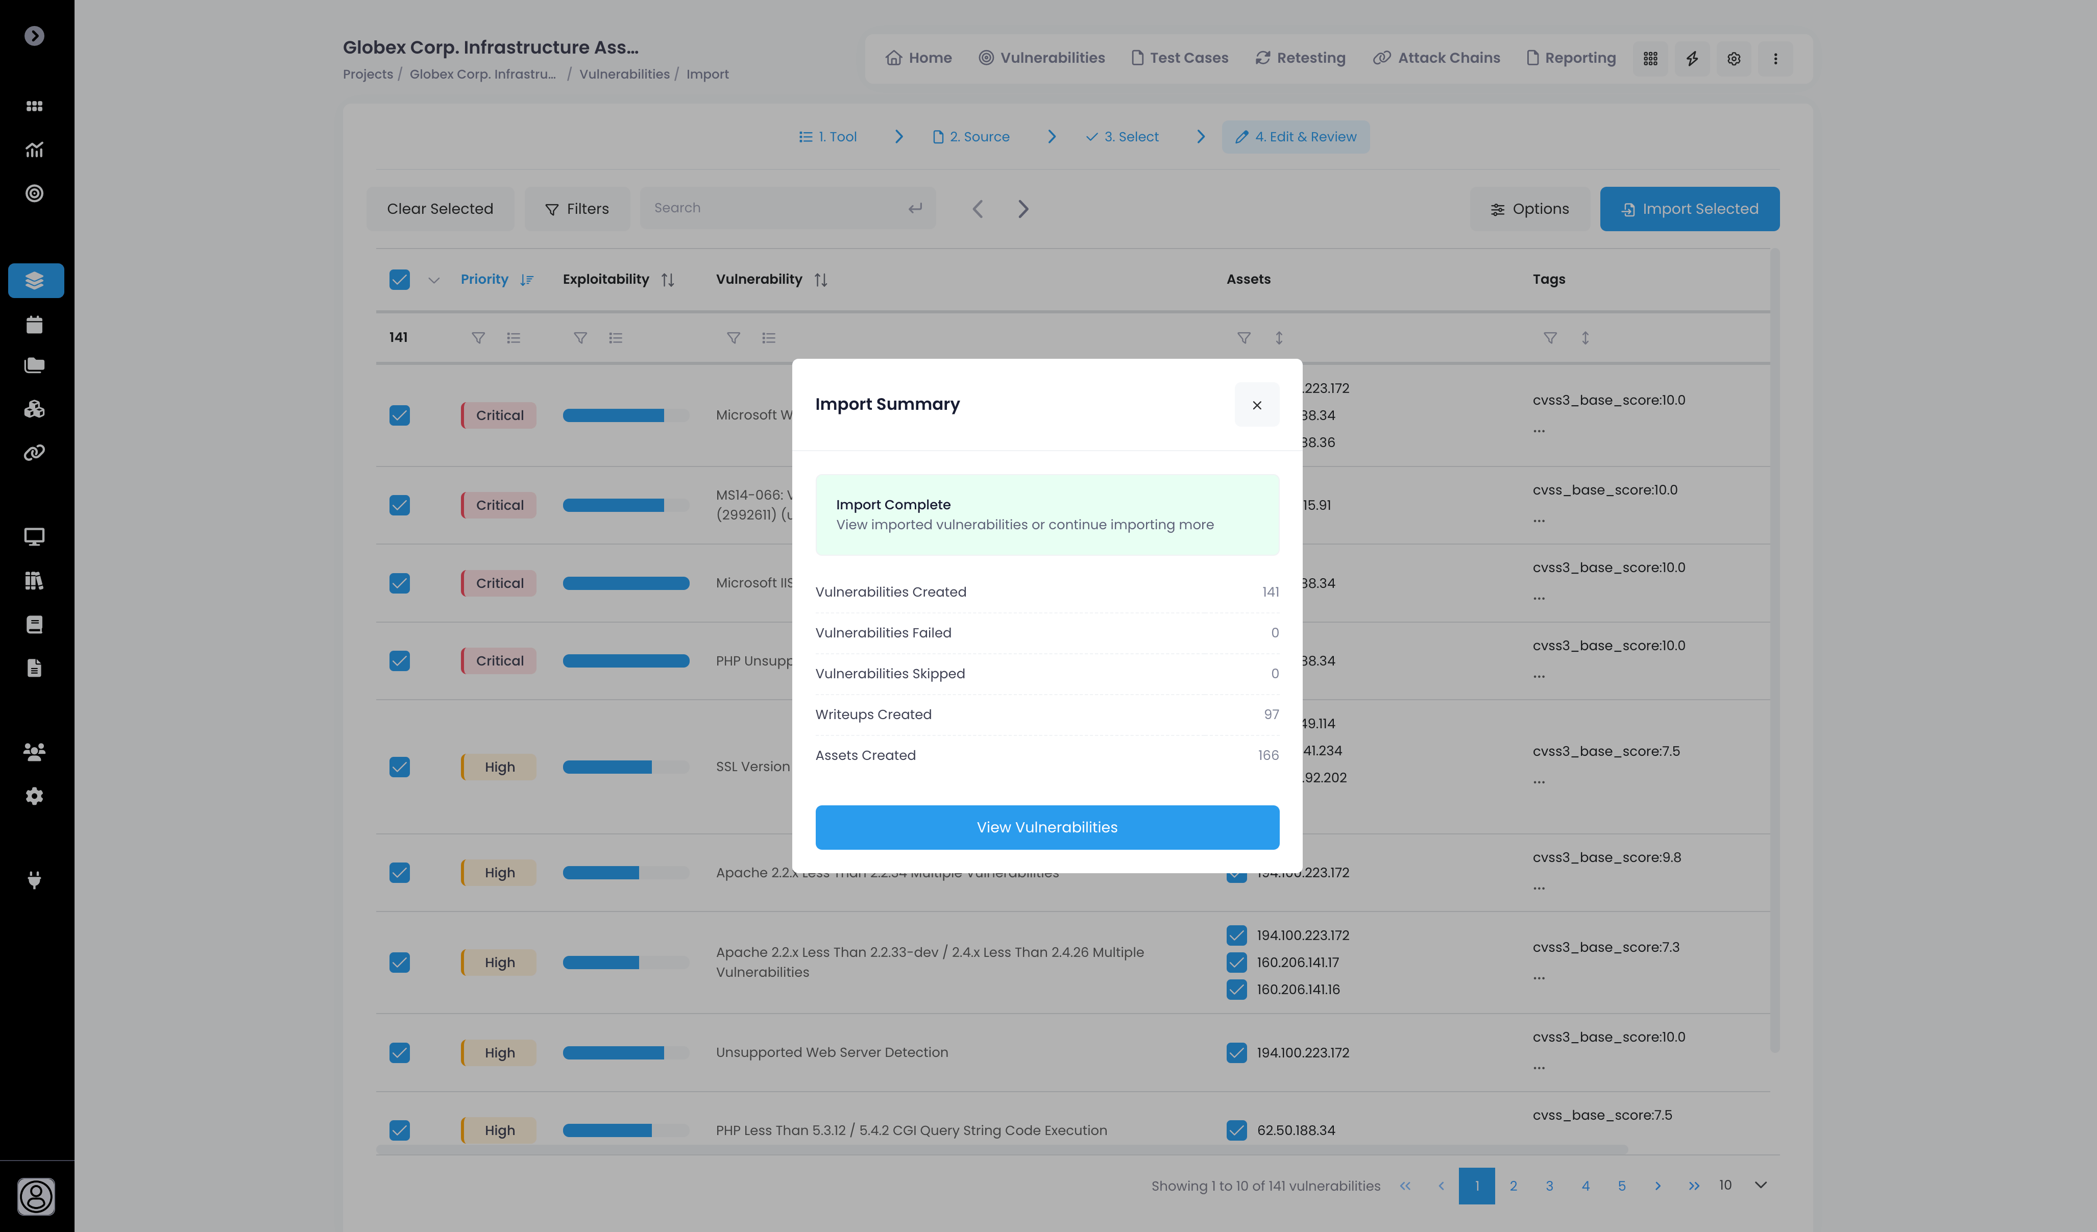
Task: Open the three-dot more options menu
Action: coord(1775,58)
